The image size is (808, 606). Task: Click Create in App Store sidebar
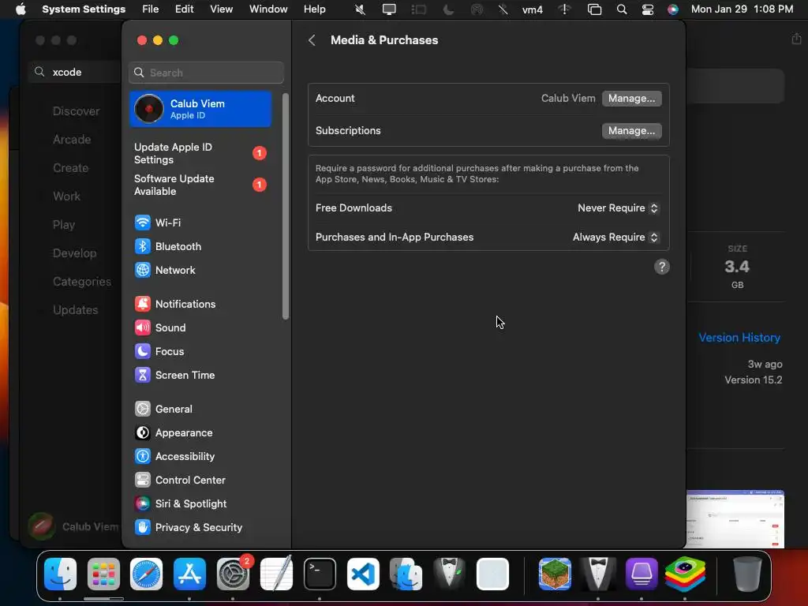pos(70,168)
